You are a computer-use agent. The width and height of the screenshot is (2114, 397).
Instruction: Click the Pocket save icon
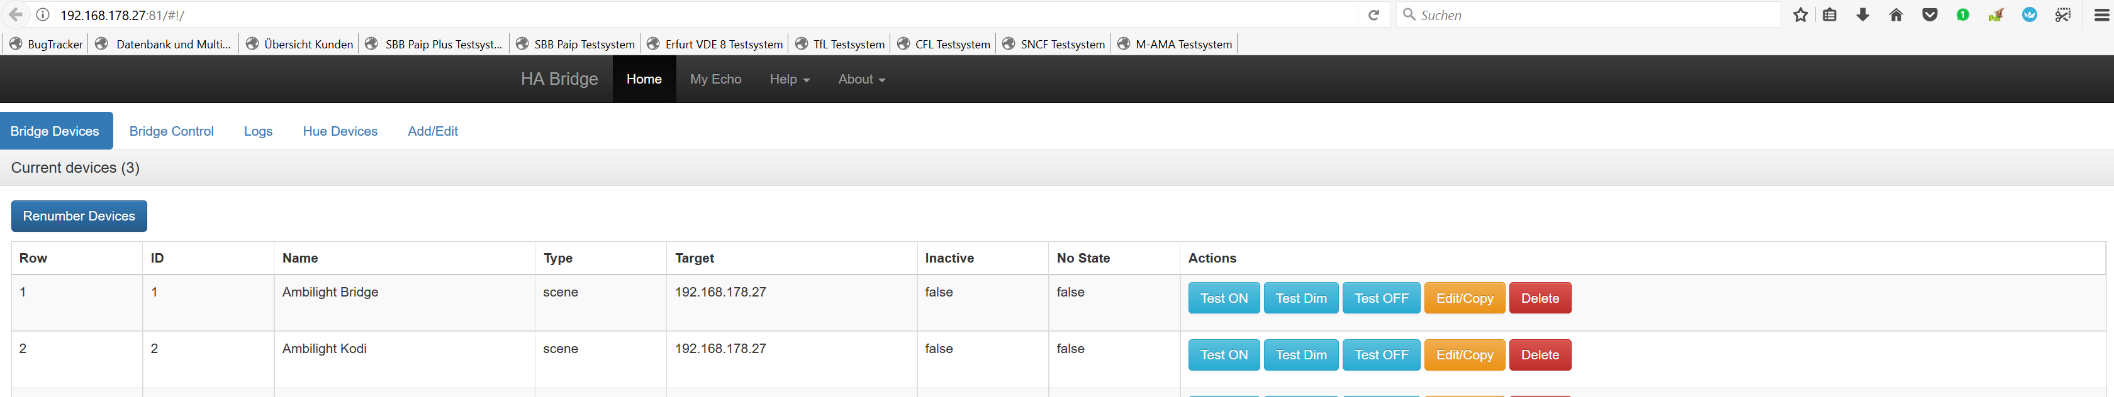coord(1930,14)
